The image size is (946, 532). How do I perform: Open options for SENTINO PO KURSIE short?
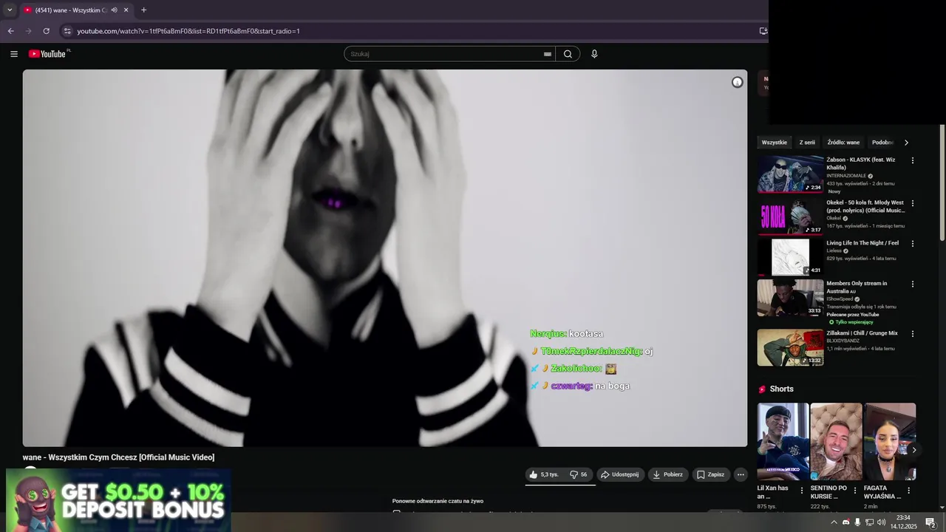855,491
